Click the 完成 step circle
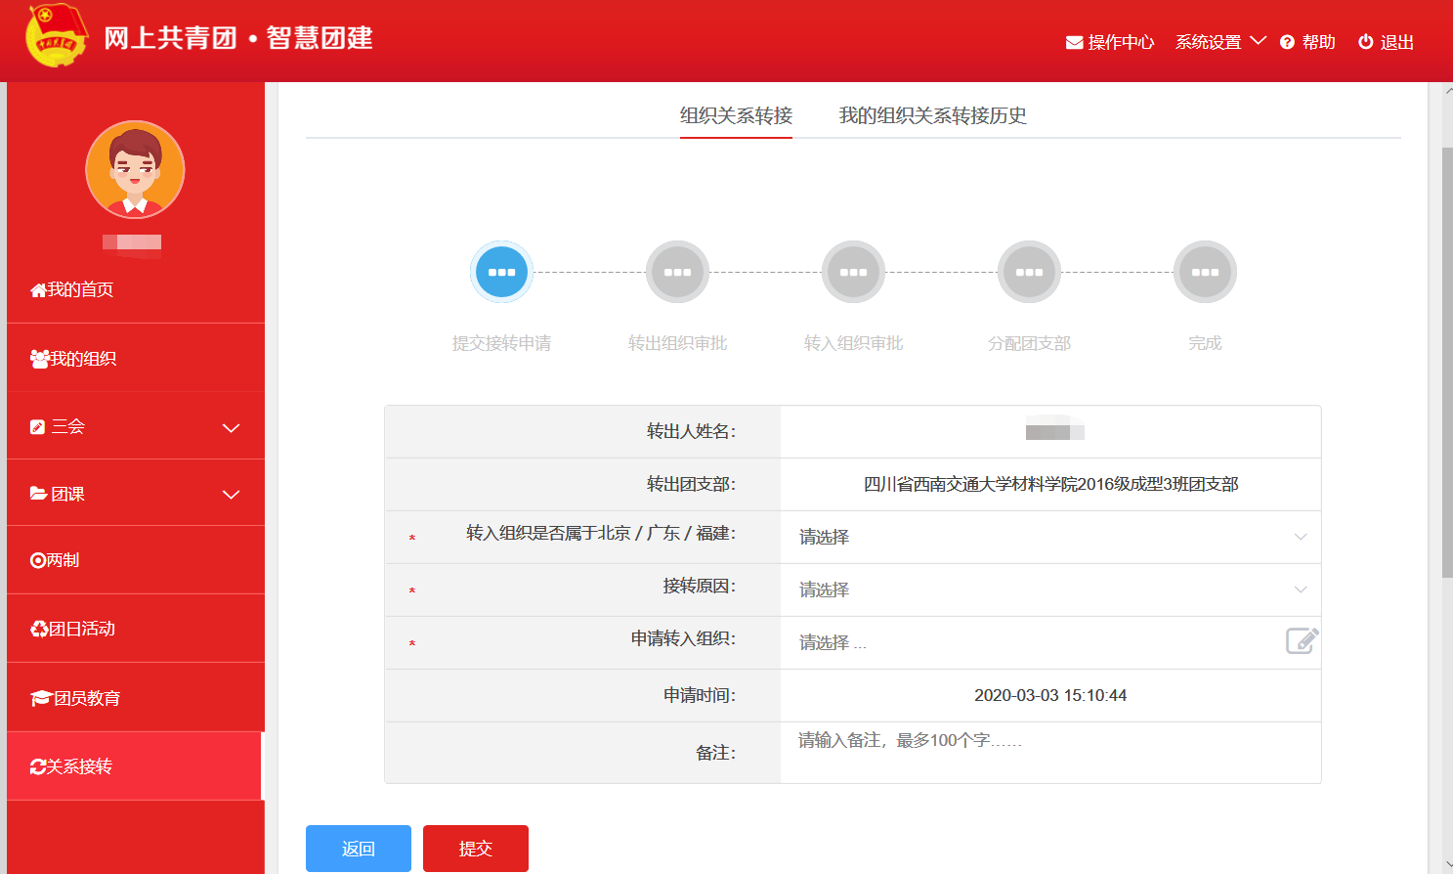The width and height of the screenshot is (1453, 874). click(x=1205, y=273)
